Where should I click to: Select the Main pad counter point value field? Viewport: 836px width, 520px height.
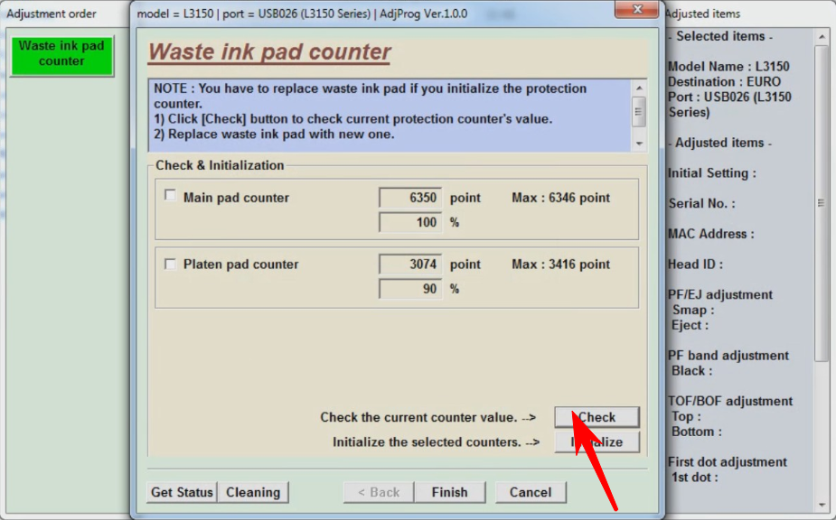[410, 198]
